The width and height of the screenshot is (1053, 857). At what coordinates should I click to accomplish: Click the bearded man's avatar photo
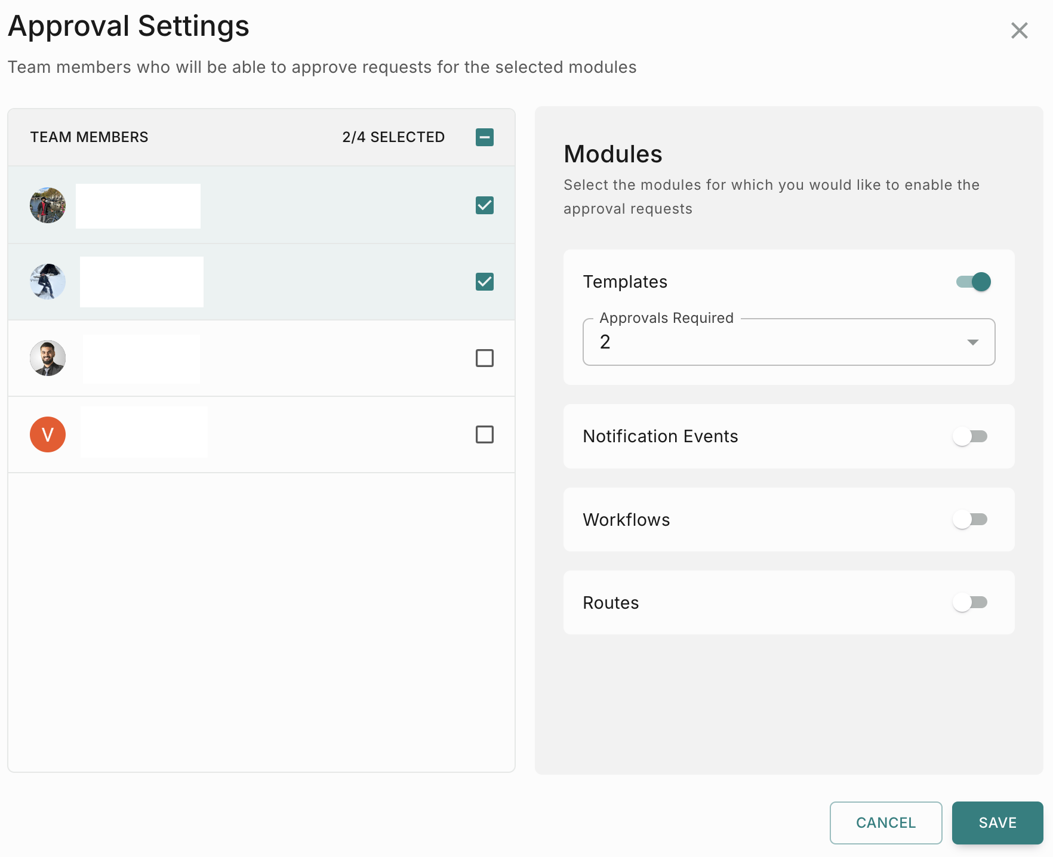(x=48, y=358)
